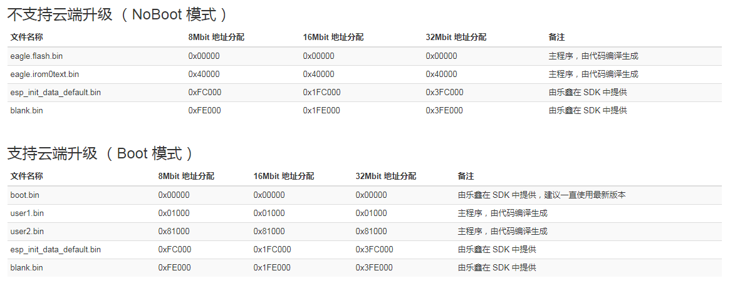Click the 备注 header in NoBoot table
Image resolution: width=730 pixels, height=293 pixels.
pos(556,38)
